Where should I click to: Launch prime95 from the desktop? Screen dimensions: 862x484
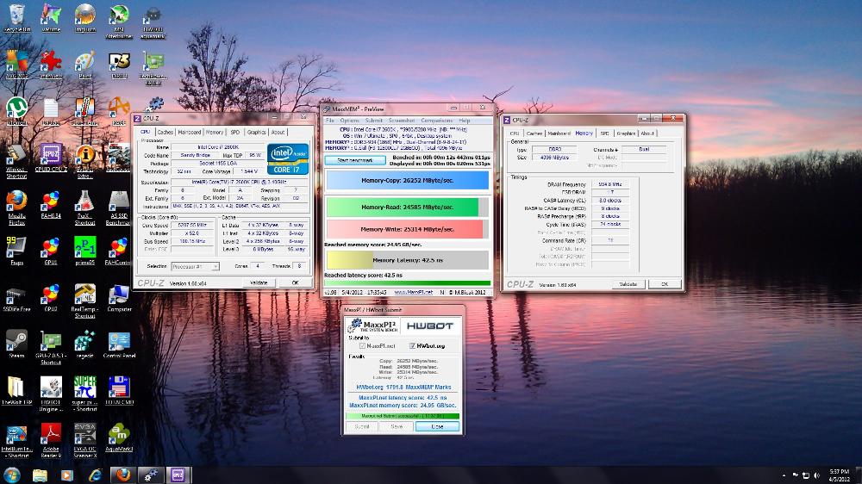[x=85, y=251]
